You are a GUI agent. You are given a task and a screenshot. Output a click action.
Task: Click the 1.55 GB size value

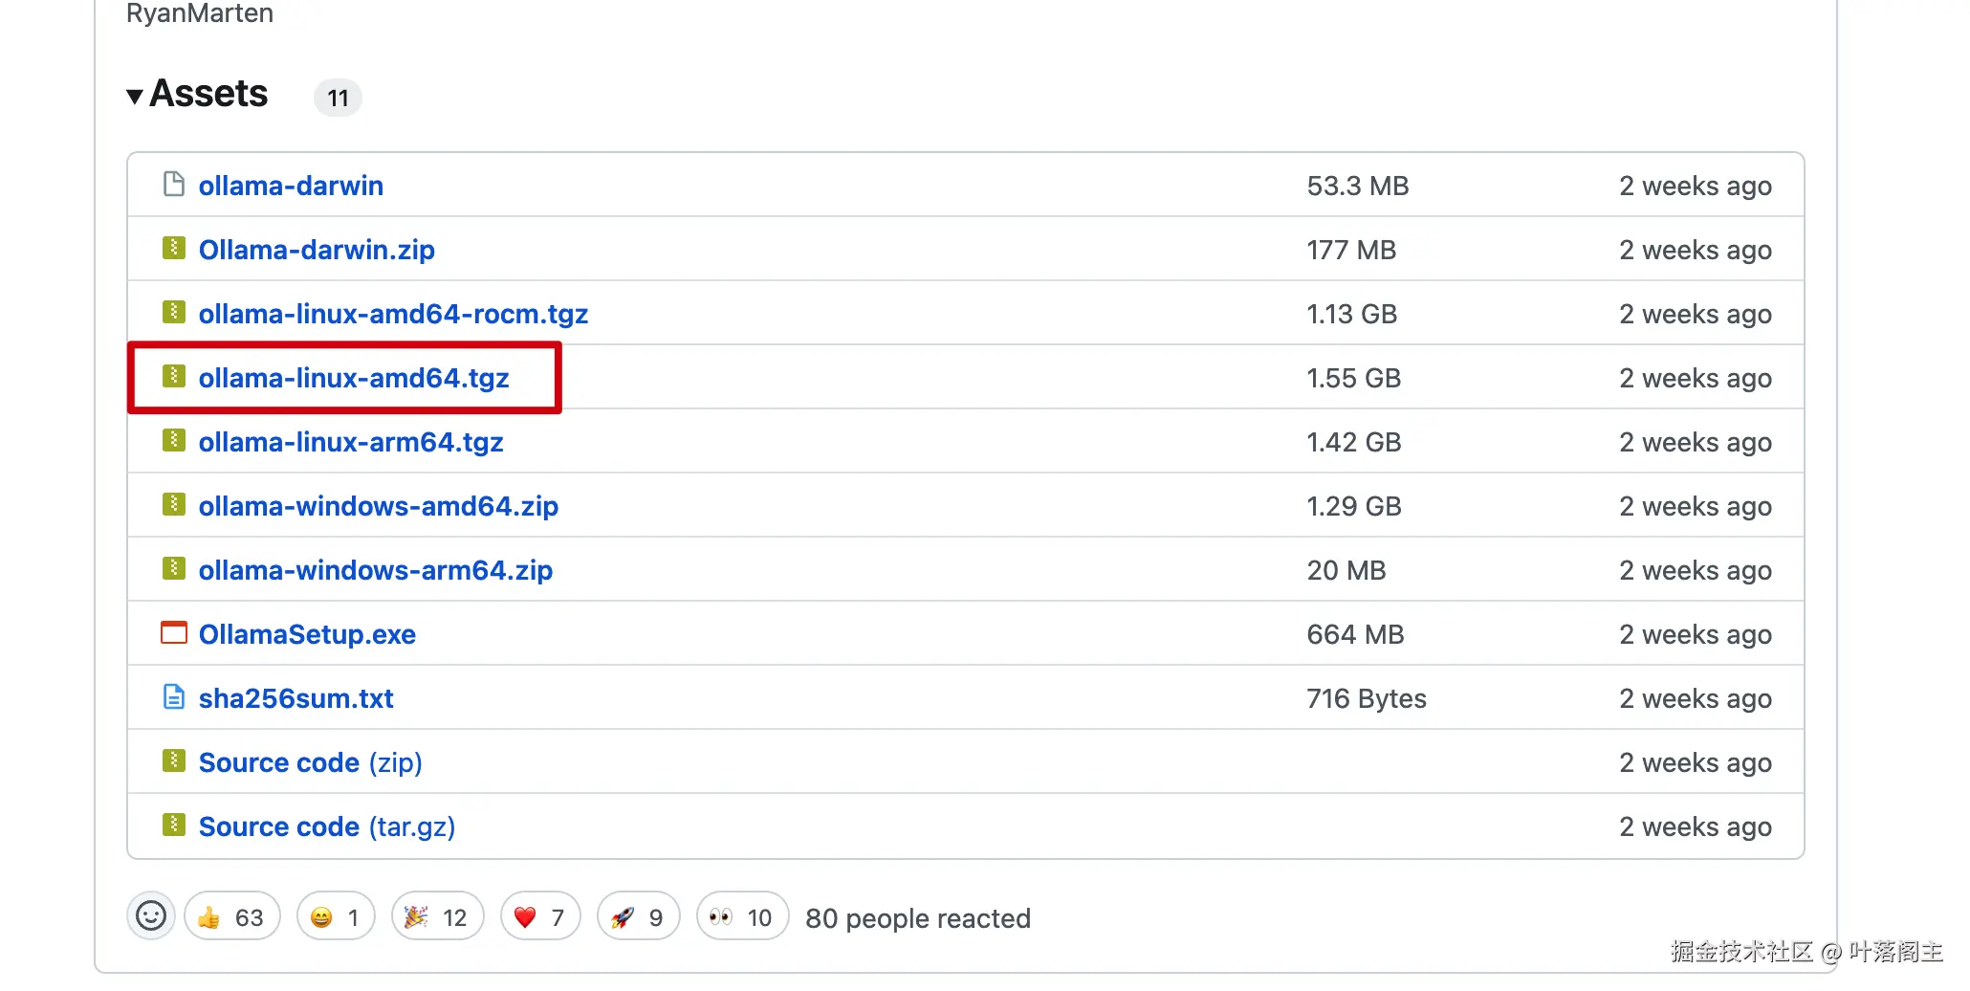click(x=1354, y=378)
